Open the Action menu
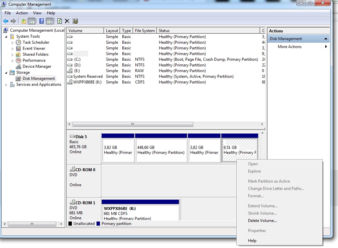This screenshot has width=338, height=248. coord(22,13)
